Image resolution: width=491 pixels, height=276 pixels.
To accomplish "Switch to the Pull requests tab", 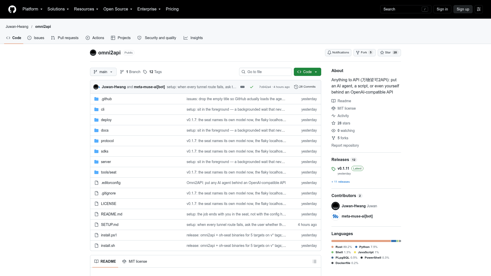I will 65,38.
